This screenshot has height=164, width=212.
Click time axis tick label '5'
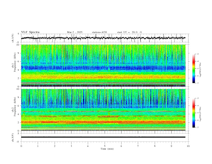click(x=105, y=146)
